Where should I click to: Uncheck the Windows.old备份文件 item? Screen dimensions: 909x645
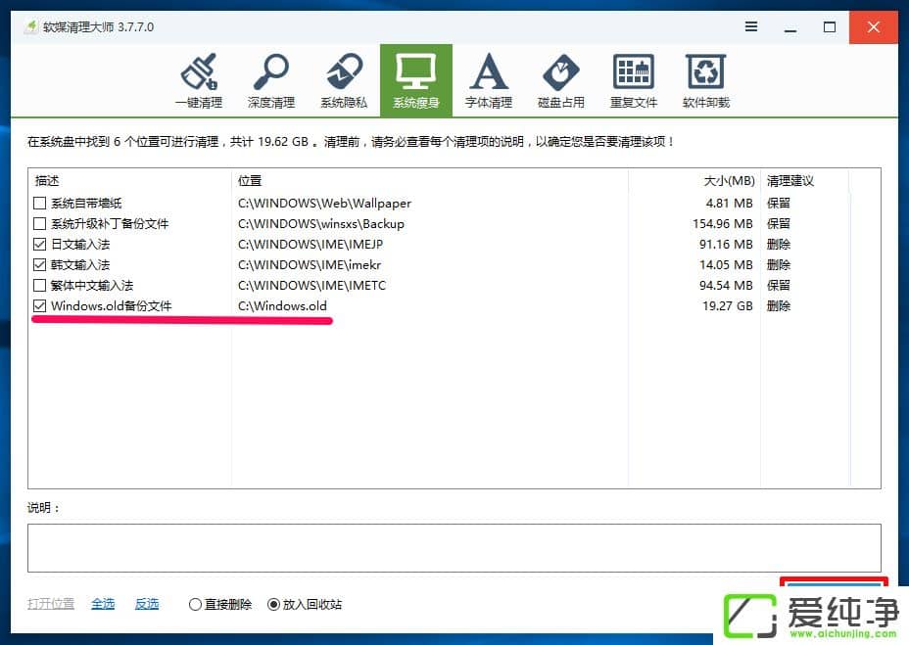[39, 305]
